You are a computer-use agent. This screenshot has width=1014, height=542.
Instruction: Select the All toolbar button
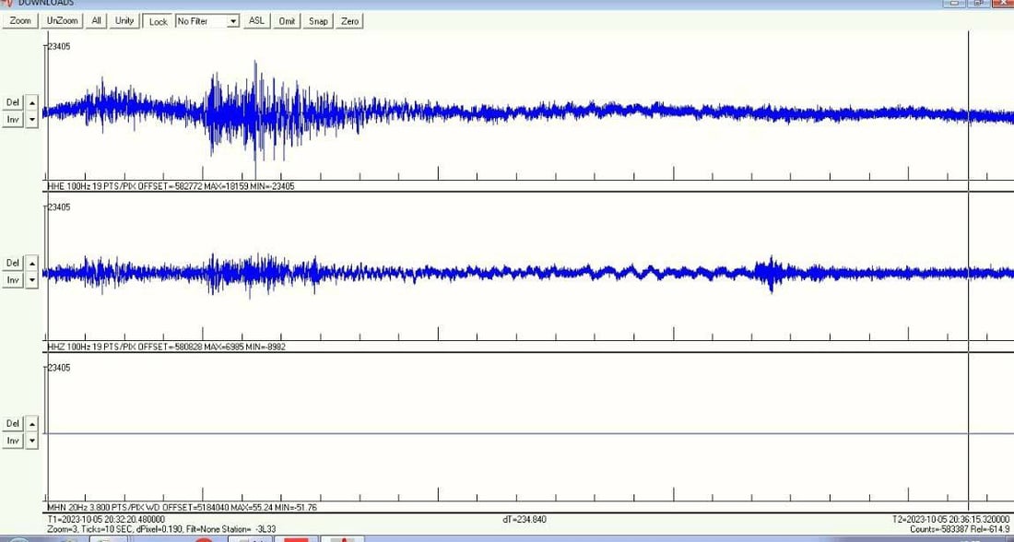[96, 21]
